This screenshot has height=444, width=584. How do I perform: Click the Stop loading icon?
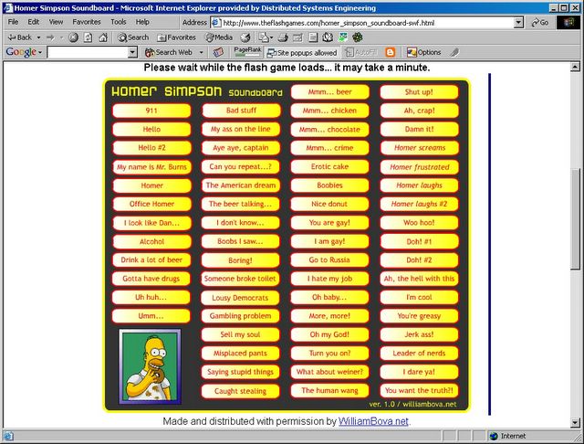tap(73, 37)
